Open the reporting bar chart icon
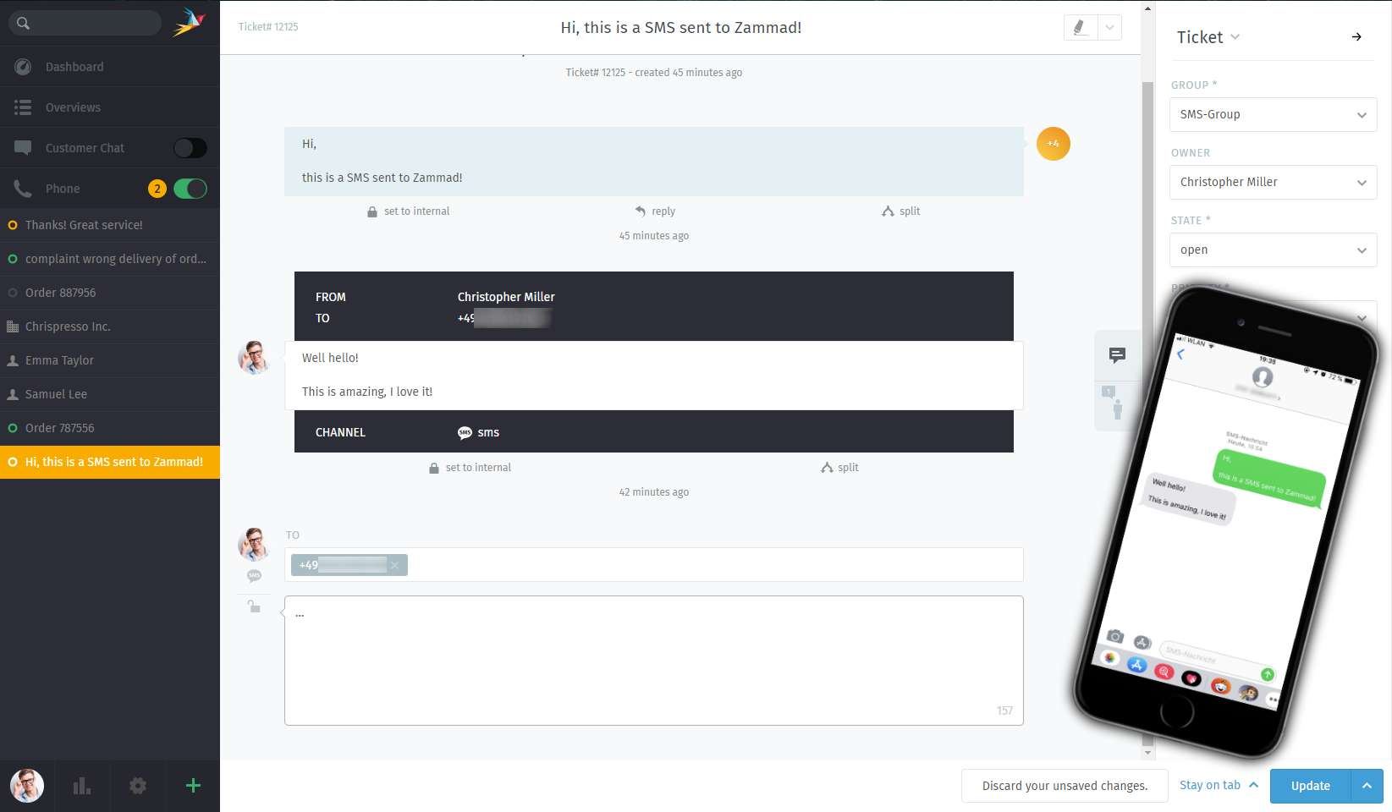 (x=82, y=786)
